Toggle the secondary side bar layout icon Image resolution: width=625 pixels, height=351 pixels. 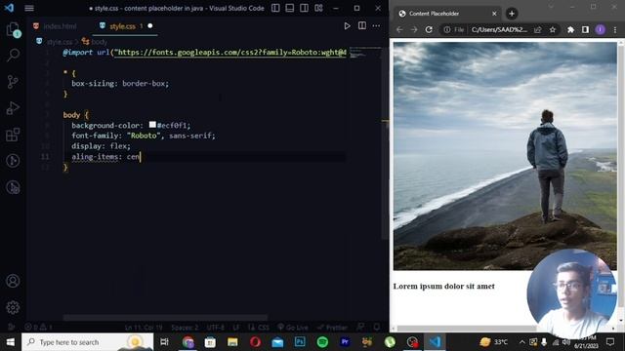304,8
